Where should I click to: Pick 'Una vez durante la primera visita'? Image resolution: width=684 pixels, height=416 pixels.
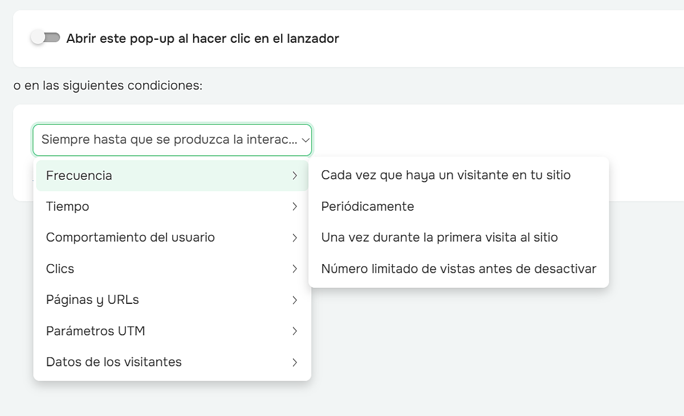[458, 237]
